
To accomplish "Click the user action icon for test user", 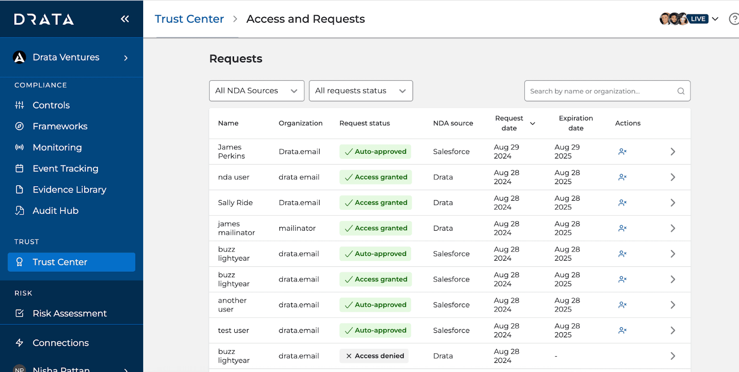I will [622, 330].
